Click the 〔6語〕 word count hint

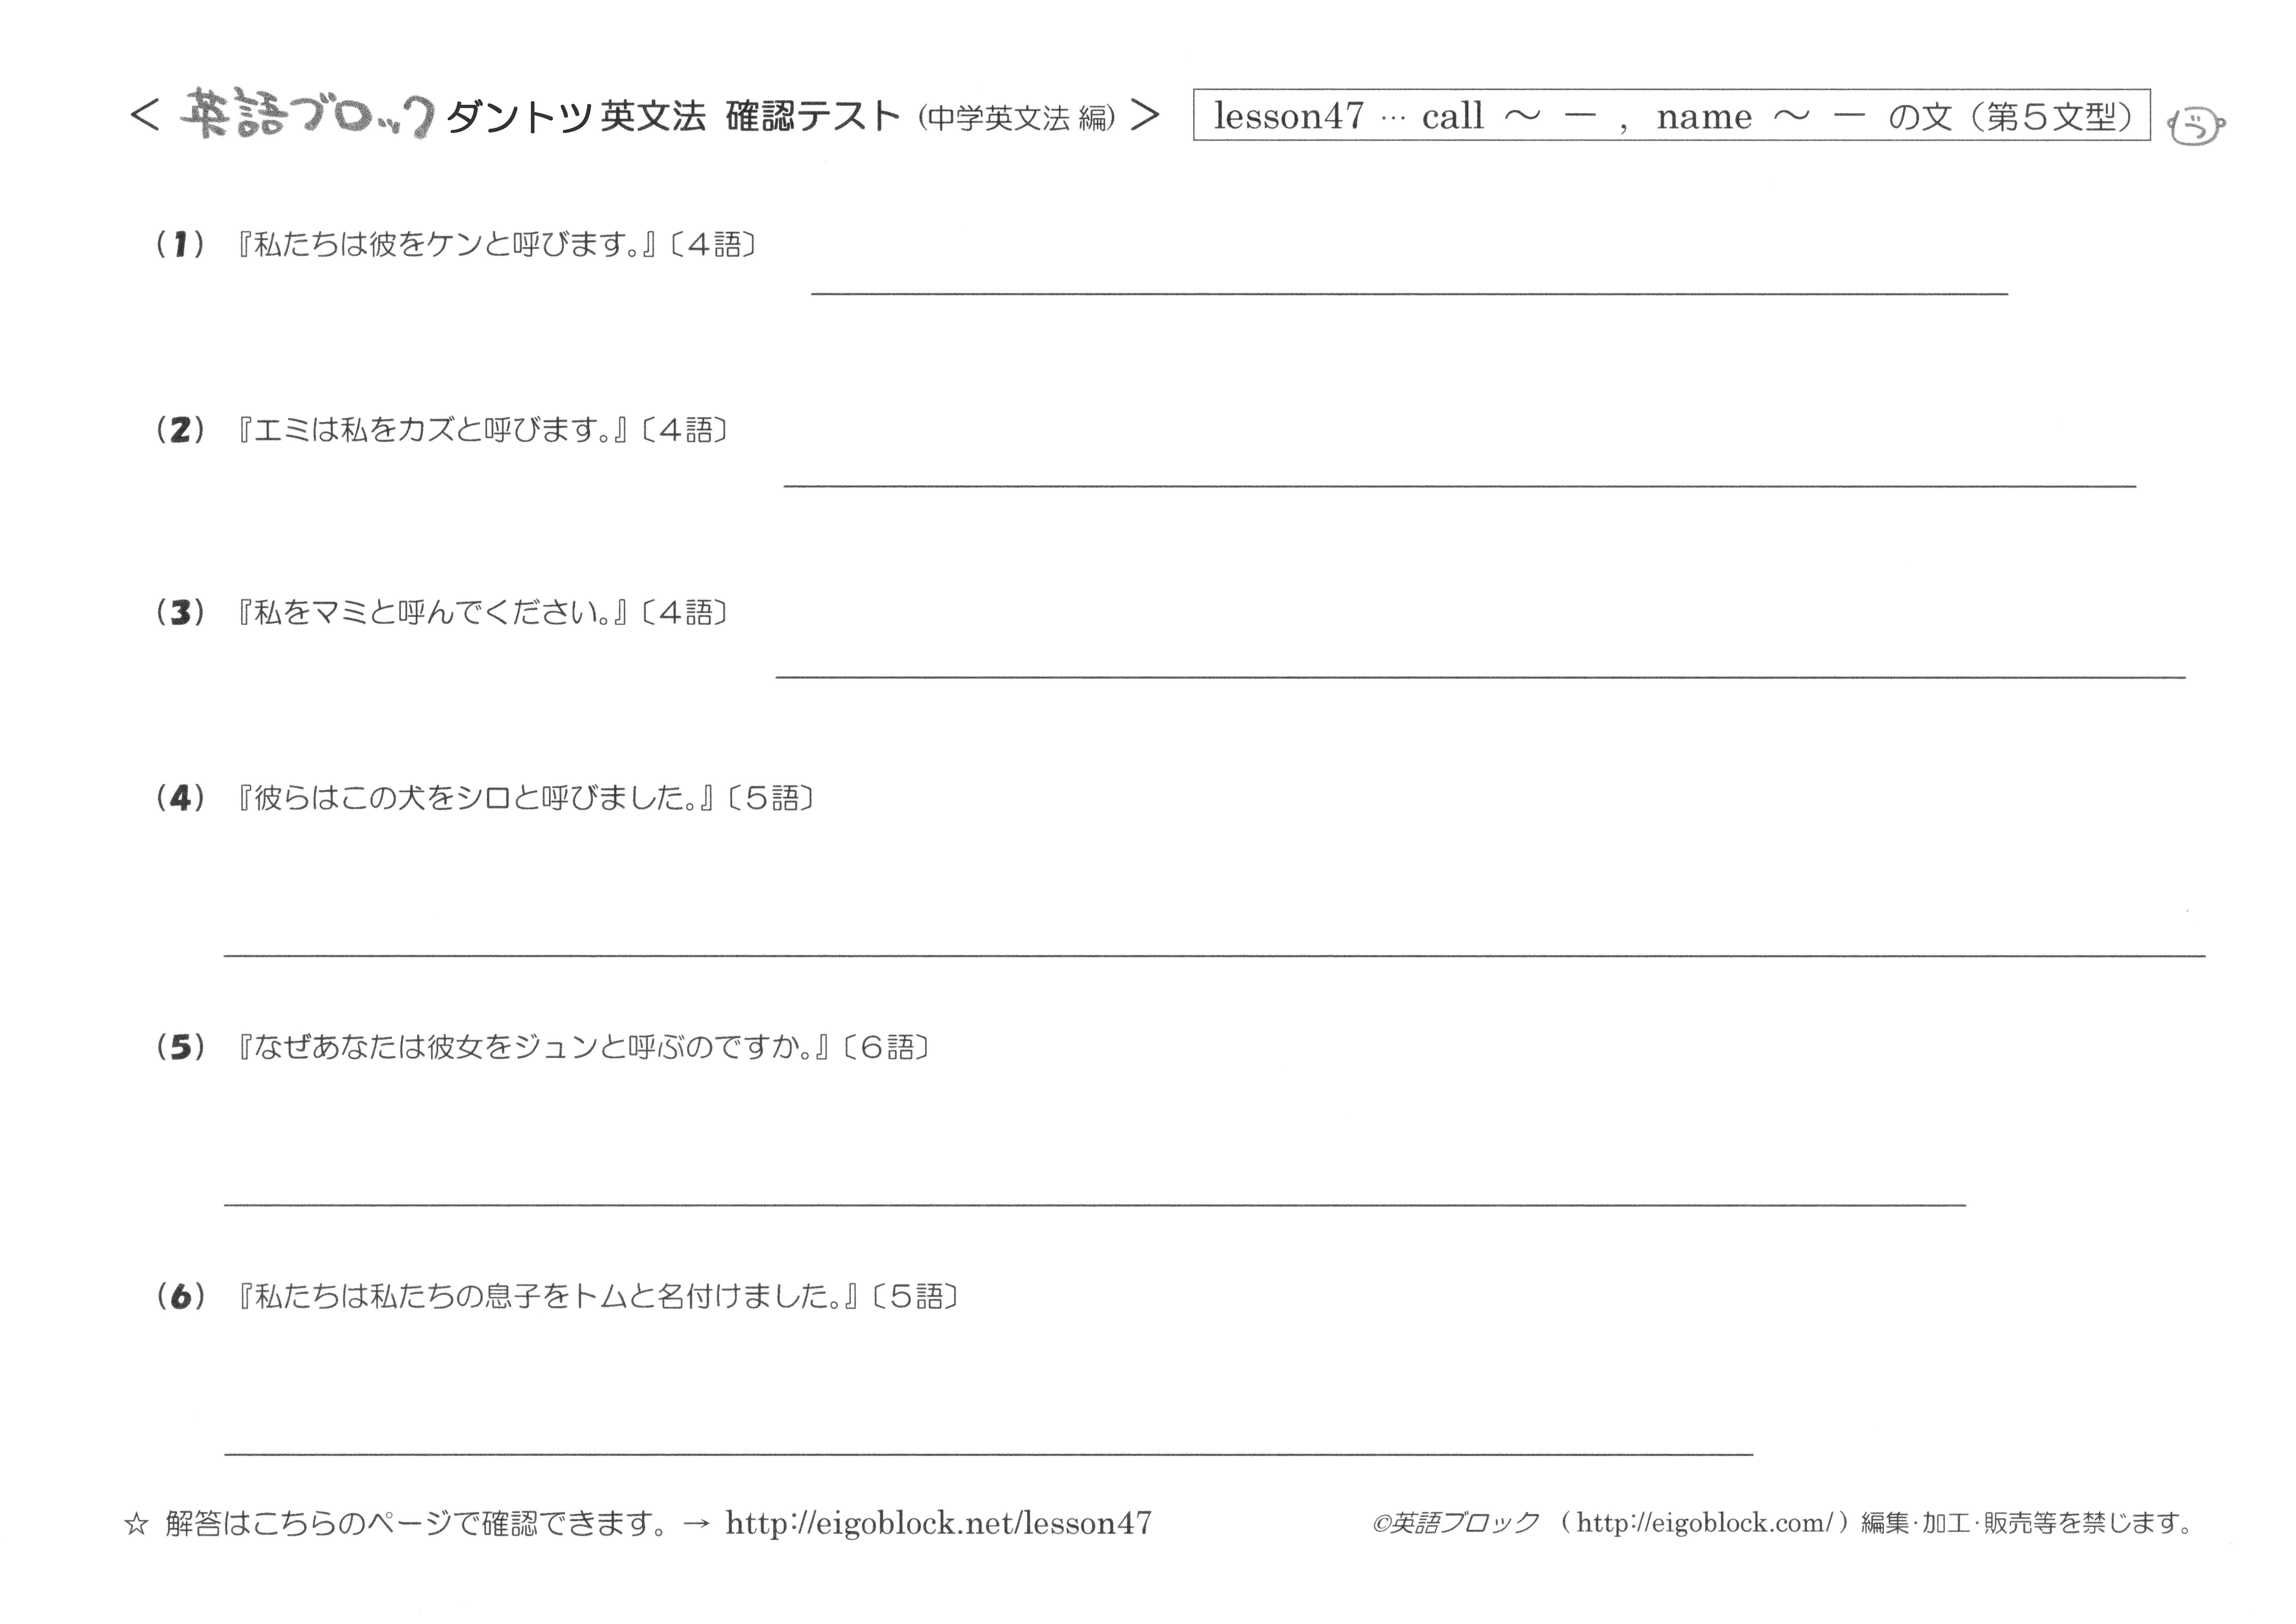pos(887,1047)
